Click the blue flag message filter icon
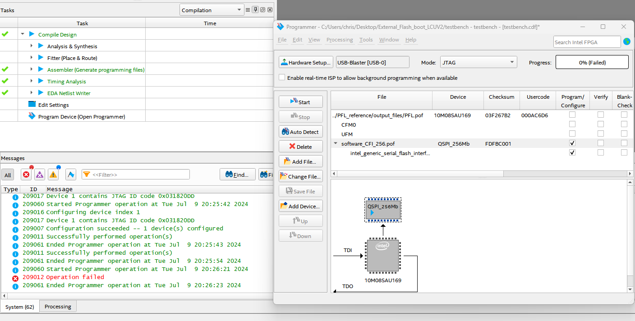 [70, 174]
